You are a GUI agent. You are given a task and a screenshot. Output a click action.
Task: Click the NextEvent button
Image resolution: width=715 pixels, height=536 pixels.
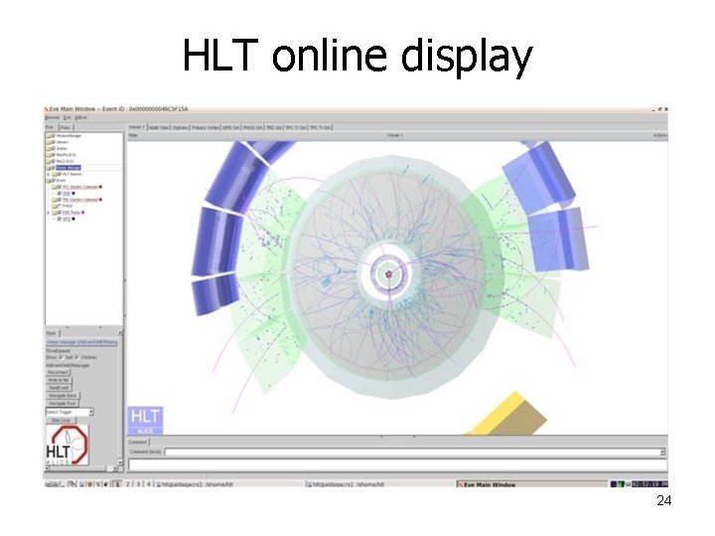[59, 387]
